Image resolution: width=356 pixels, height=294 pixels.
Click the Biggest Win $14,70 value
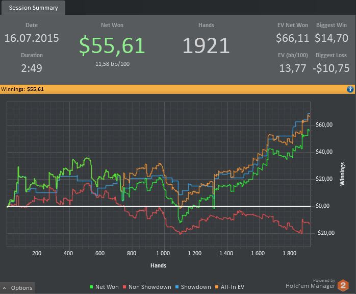pos(331,38)
